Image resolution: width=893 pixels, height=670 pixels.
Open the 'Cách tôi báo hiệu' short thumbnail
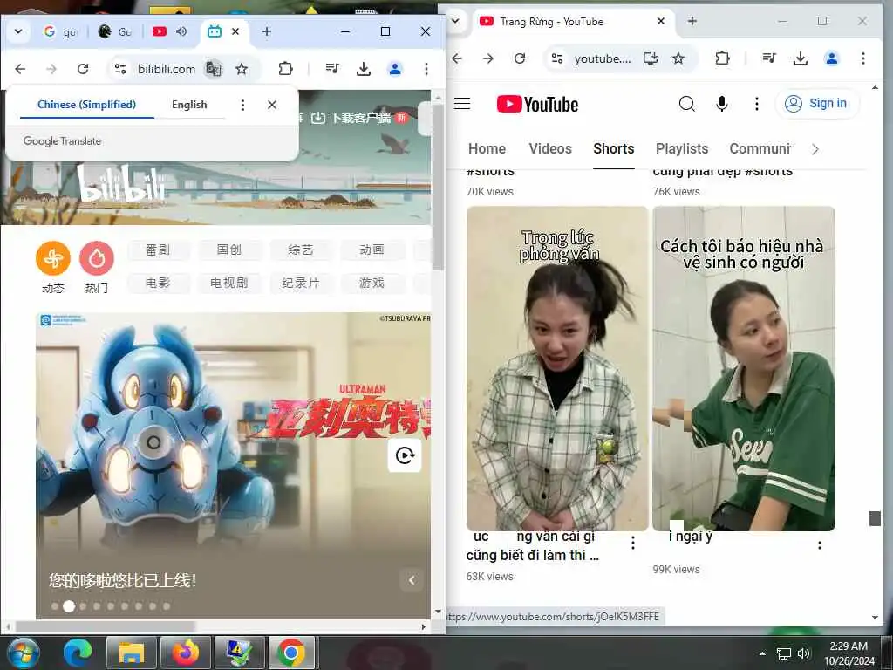[x=744, y=368]
